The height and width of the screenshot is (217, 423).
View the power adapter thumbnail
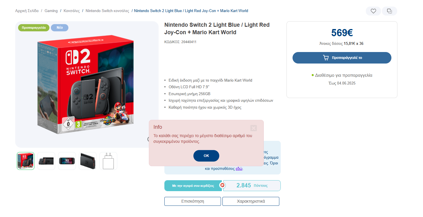pyautogui.click(x=108, y=161)
